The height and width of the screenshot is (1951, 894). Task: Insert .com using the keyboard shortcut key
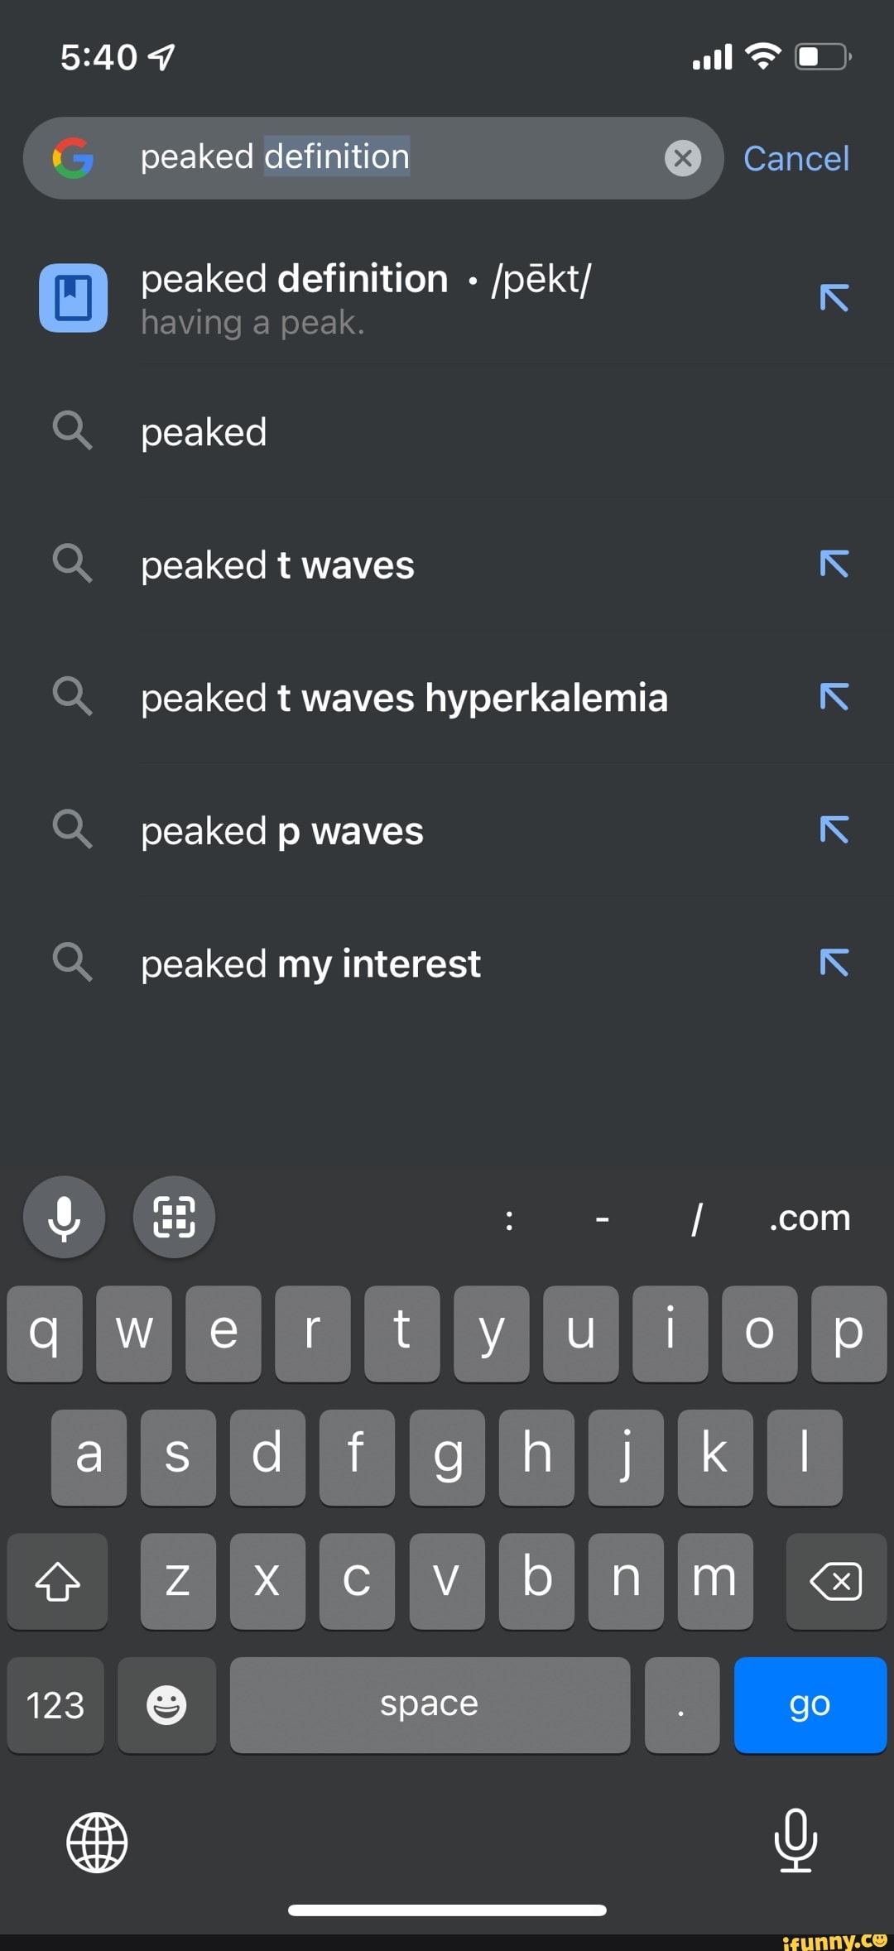(x=809, y=1217)
